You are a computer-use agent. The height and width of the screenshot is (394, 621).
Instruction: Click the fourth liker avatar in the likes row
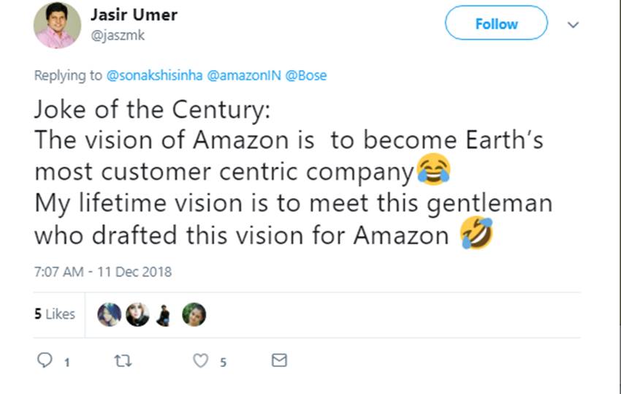194,314
